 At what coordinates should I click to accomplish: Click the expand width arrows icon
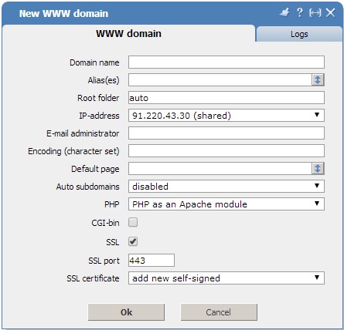click(315, 12)
